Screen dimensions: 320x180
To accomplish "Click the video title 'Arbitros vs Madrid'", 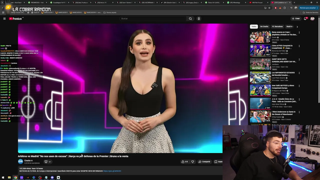I will point(73,156).
